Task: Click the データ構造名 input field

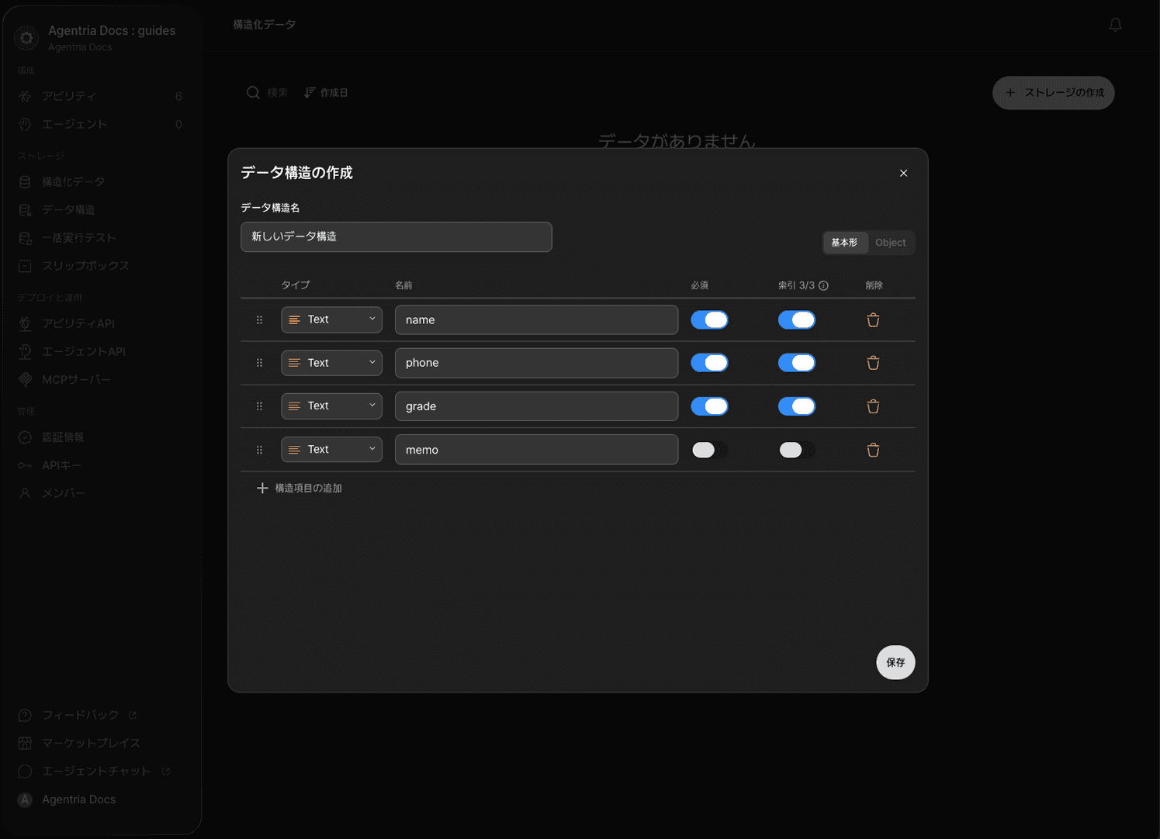Action: (x=396, y=237)
